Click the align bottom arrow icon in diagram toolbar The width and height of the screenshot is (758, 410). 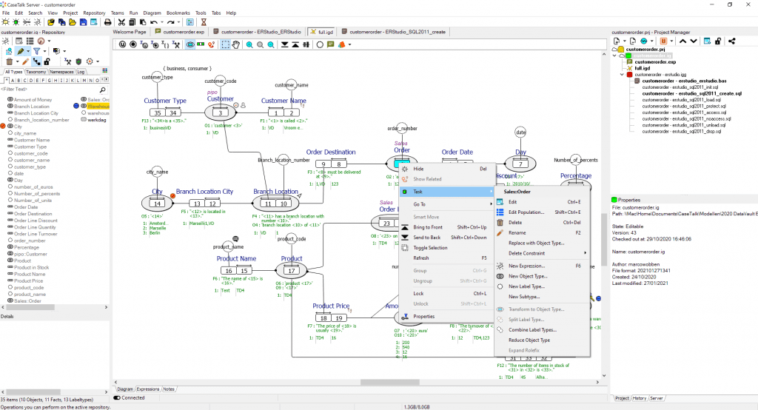coord(285,44)
